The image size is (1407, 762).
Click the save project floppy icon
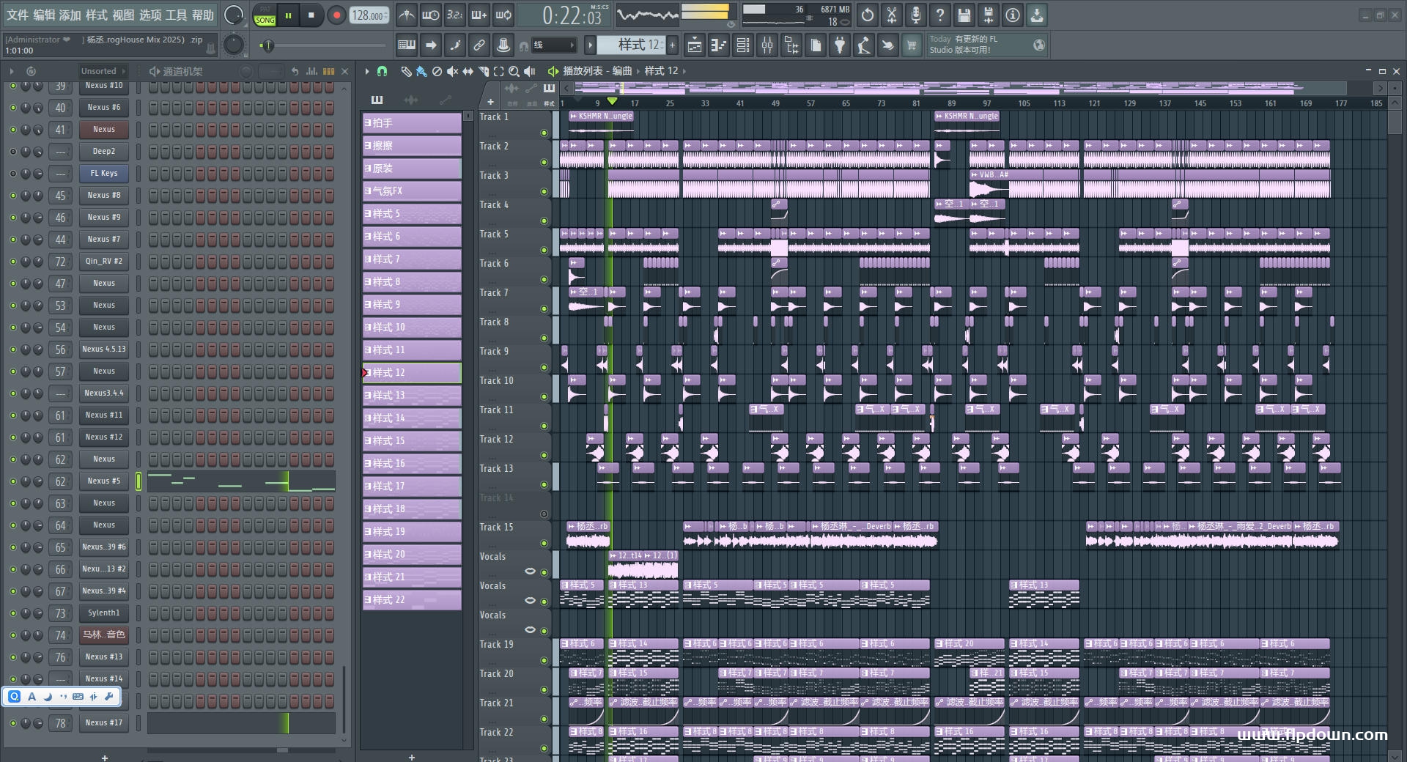click(964, 15)
